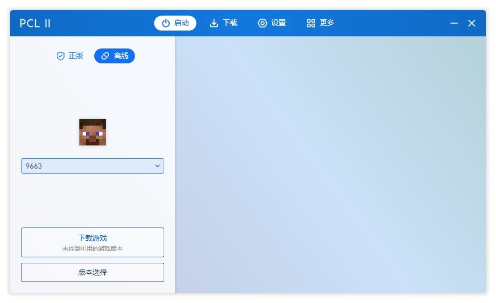Show the 更多 tab

(x=320, y=23)
